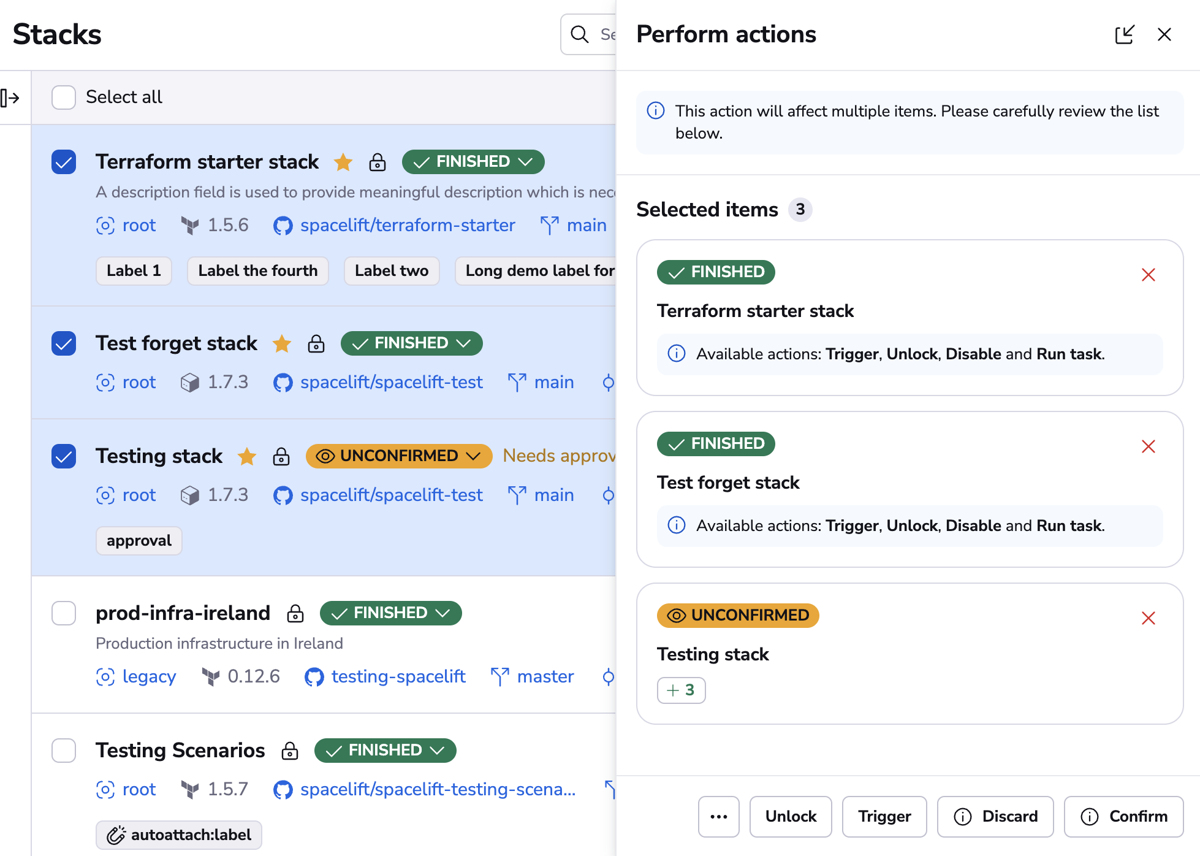Check the prod-infra-ireland checkbox
The height and width of the screenshot is (856, 1200).
click(63, 613)
